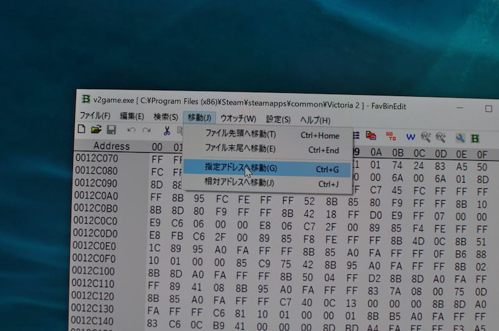499x331 pixels.
Task: Click byte 7A in row 0012C110
Action: point(395,291)
